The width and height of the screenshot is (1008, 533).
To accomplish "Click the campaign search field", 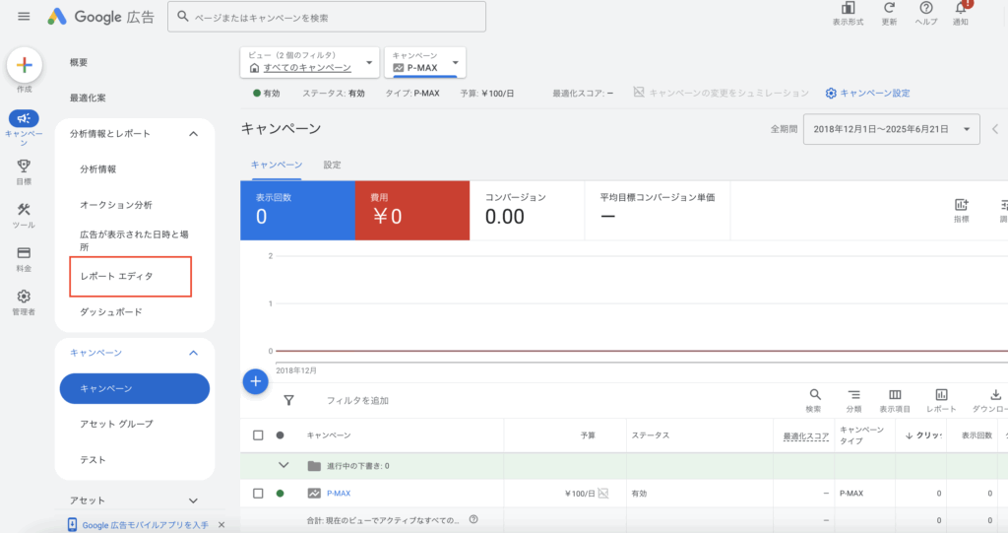I will [x=327, y=17].
